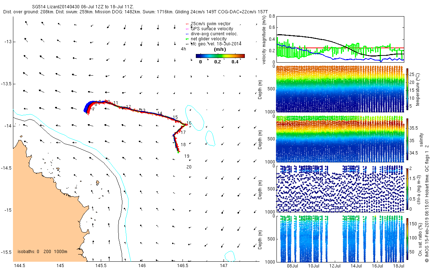Click longitude tick label "146"

pos(142,266)
